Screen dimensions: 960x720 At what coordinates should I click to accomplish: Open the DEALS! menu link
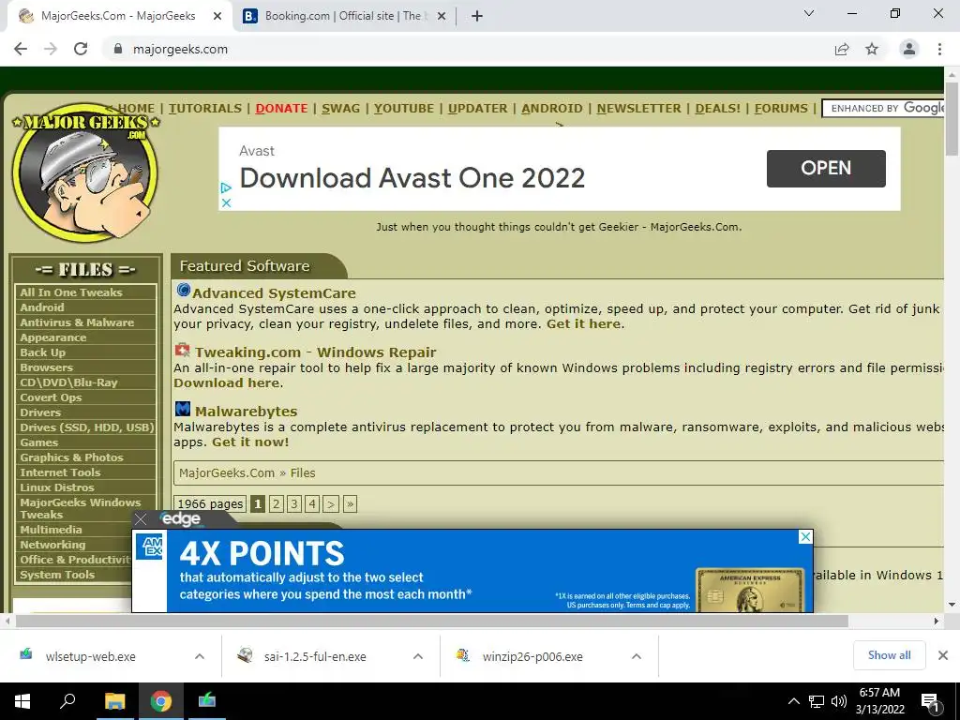[717, 109]
